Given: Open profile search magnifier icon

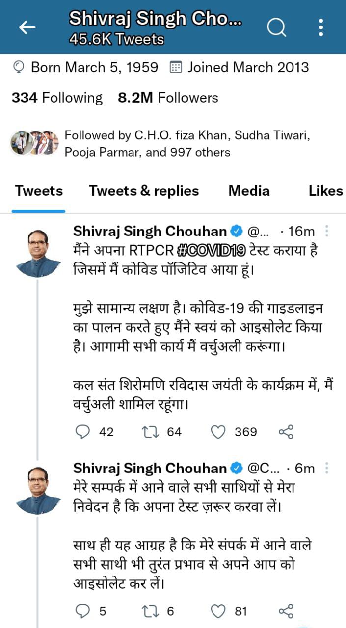Looking at the screenshot, I should point(276,27).
